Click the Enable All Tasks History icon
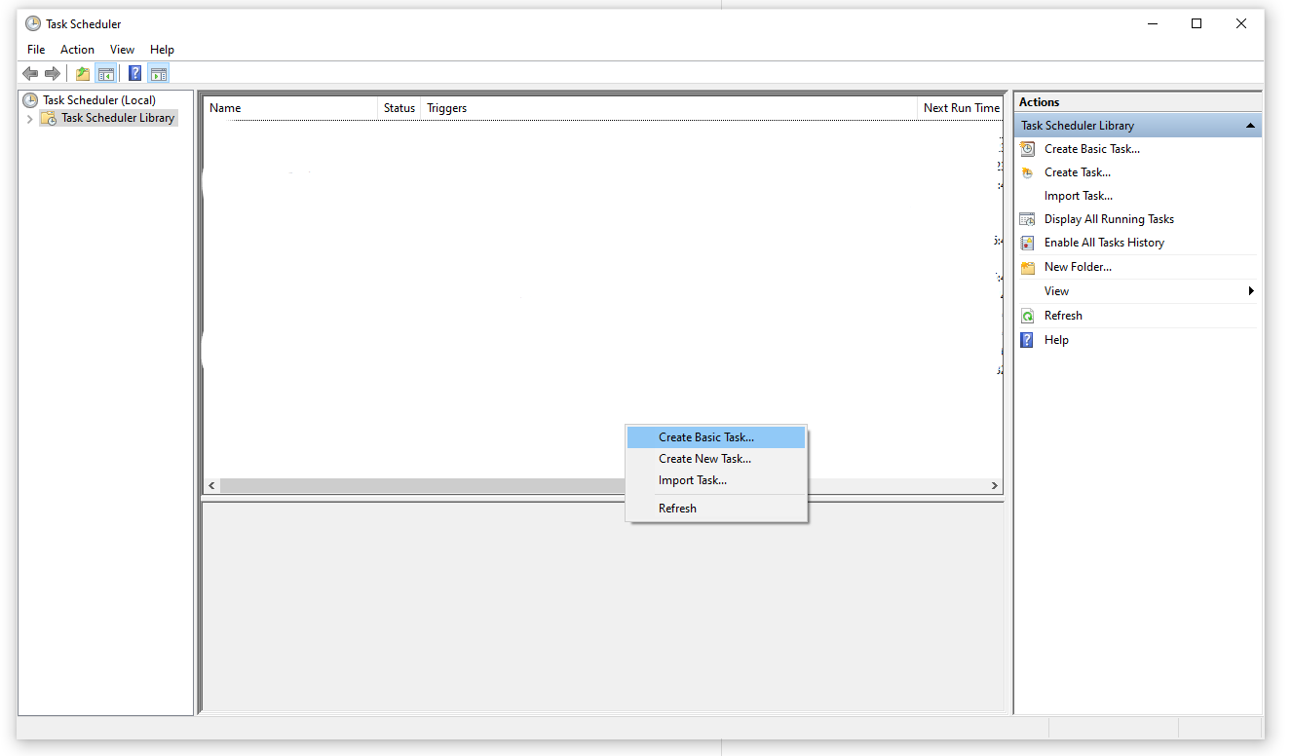Image resolution: width=1292 pixels, height=756 pixels. [1026, 242]
